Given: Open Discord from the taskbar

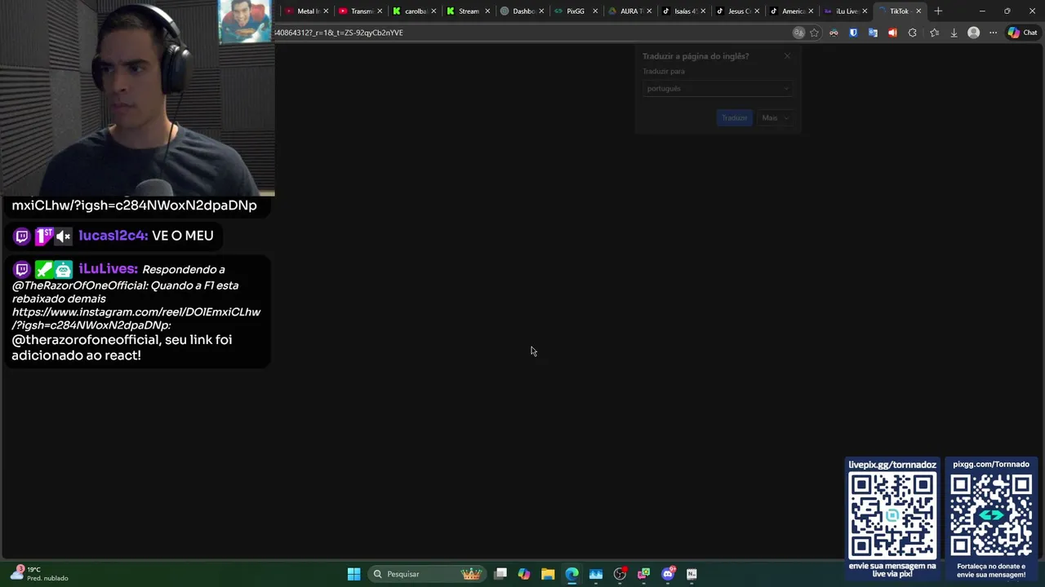Looking at the screenshot, I should (668, 574).
